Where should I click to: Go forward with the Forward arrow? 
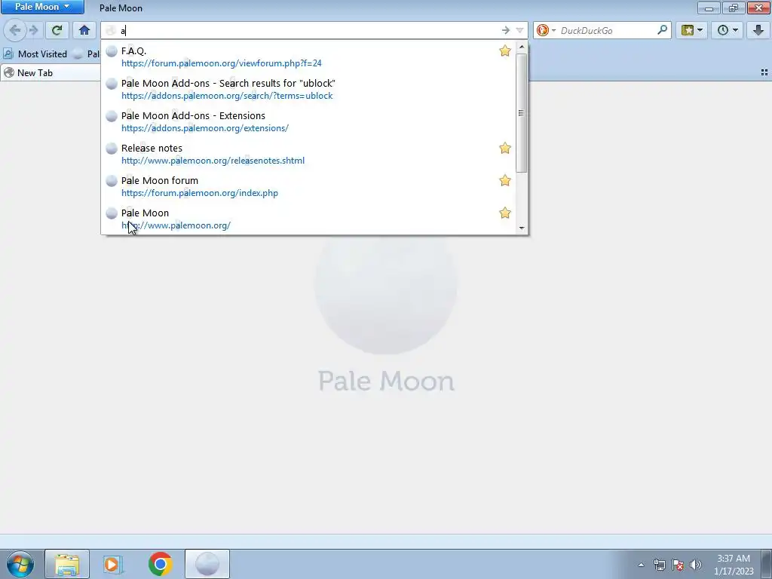coord(34,30)
